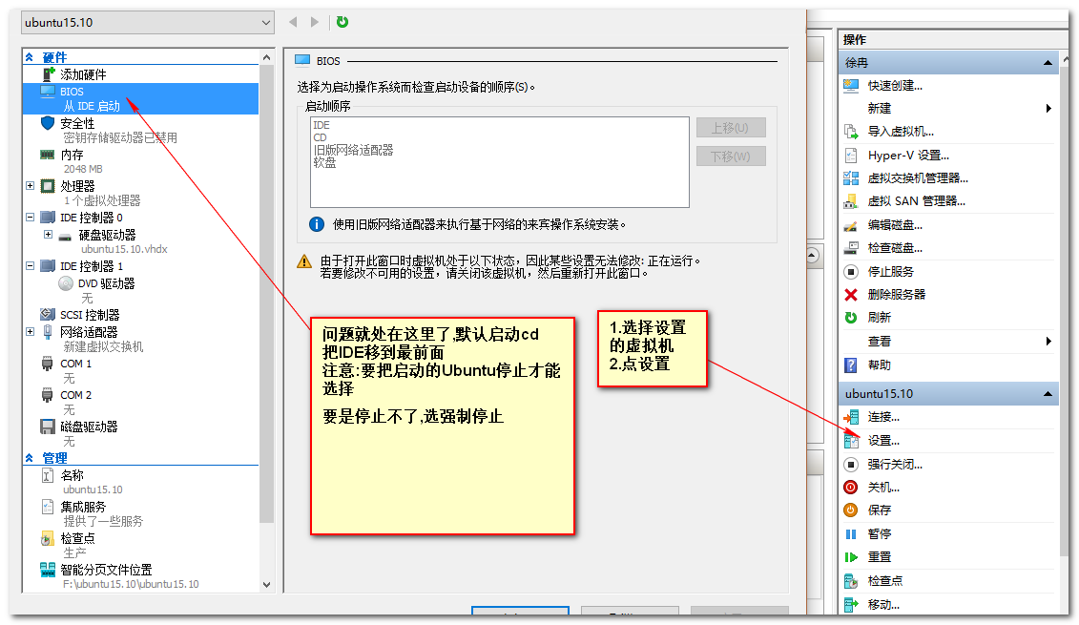Image resolution: width=1079 pixels, height=625 pixels.
Task: Click the 帮助 question mark icon
Action: click(x=851, y=365)
